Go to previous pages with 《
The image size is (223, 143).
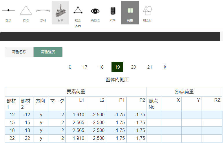(x=70, y=67)
